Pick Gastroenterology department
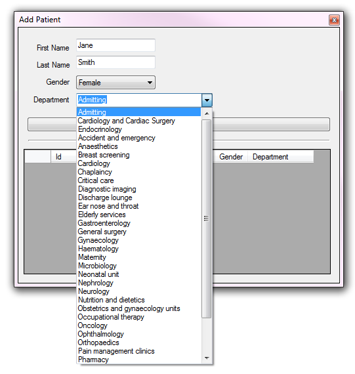The width and height of the screenshot is (355, 374). coord(138,223)
